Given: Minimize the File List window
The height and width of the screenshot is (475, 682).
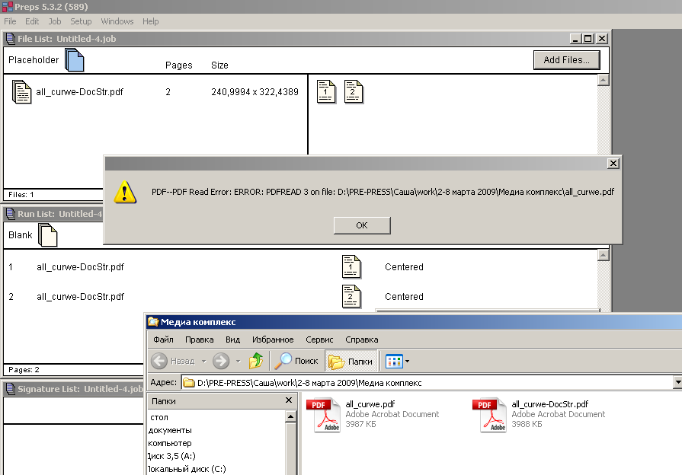Looking at the screenshot, I should 575,39.
